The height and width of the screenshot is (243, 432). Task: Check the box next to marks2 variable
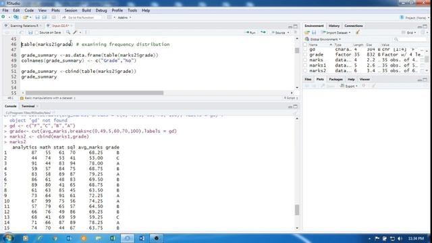point(305,70)
